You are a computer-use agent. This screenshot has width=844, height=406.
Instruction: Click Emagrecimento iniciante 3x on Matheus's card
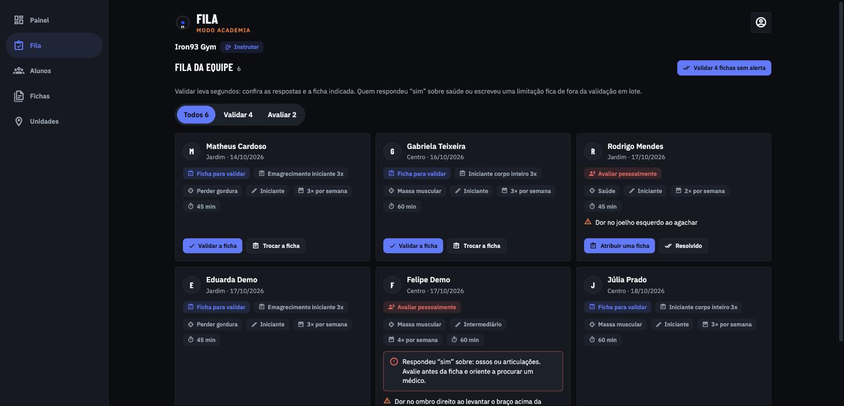301,174
